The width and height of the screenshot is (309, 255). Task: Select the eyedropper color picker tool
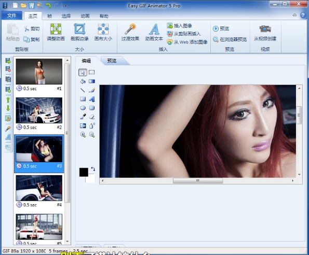pos(83,117)
